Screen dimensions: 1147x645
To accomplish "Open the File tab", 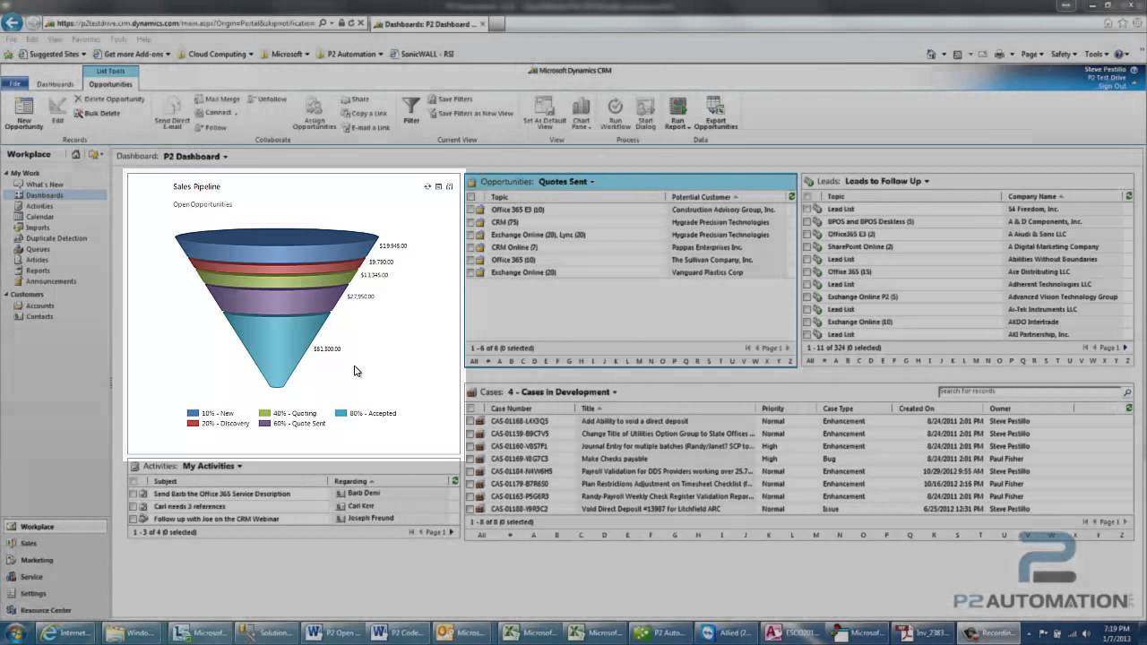I will click(15, 84).
